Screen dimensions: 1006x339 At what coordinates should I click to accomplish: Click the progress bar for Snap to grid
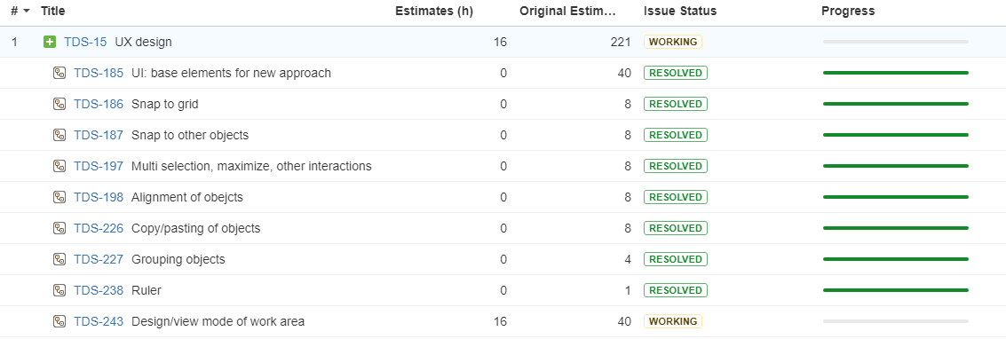[896, 104]
